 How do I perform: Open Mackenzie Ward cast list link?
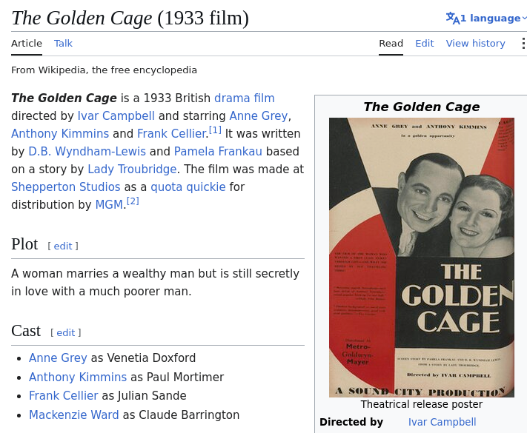tap(74, 415)
